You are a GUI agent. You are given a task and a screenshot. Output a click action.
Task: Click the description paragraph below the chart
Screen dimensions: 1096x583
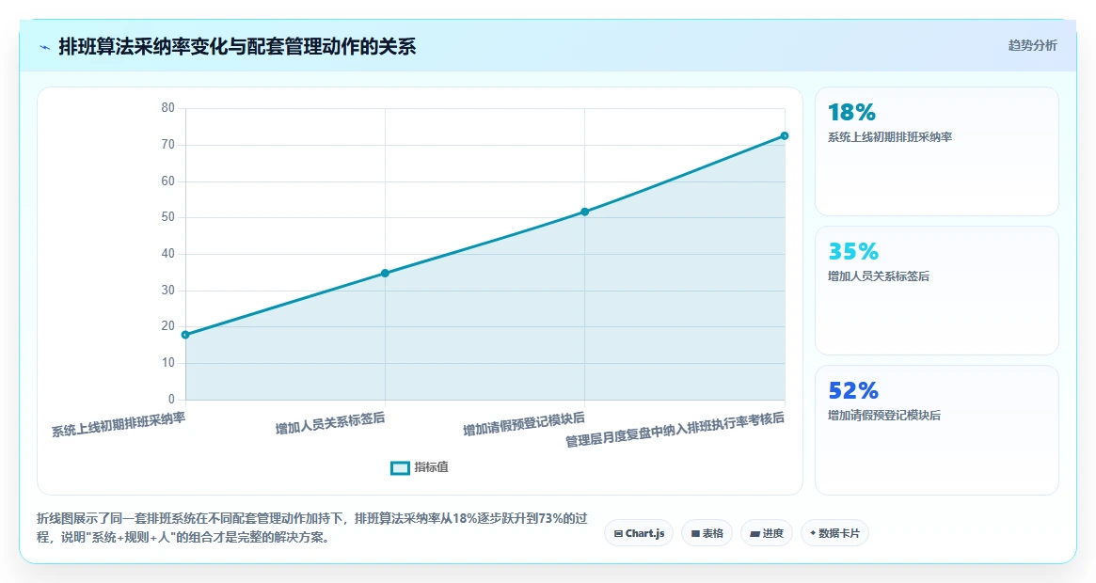[x=312, y=528]
